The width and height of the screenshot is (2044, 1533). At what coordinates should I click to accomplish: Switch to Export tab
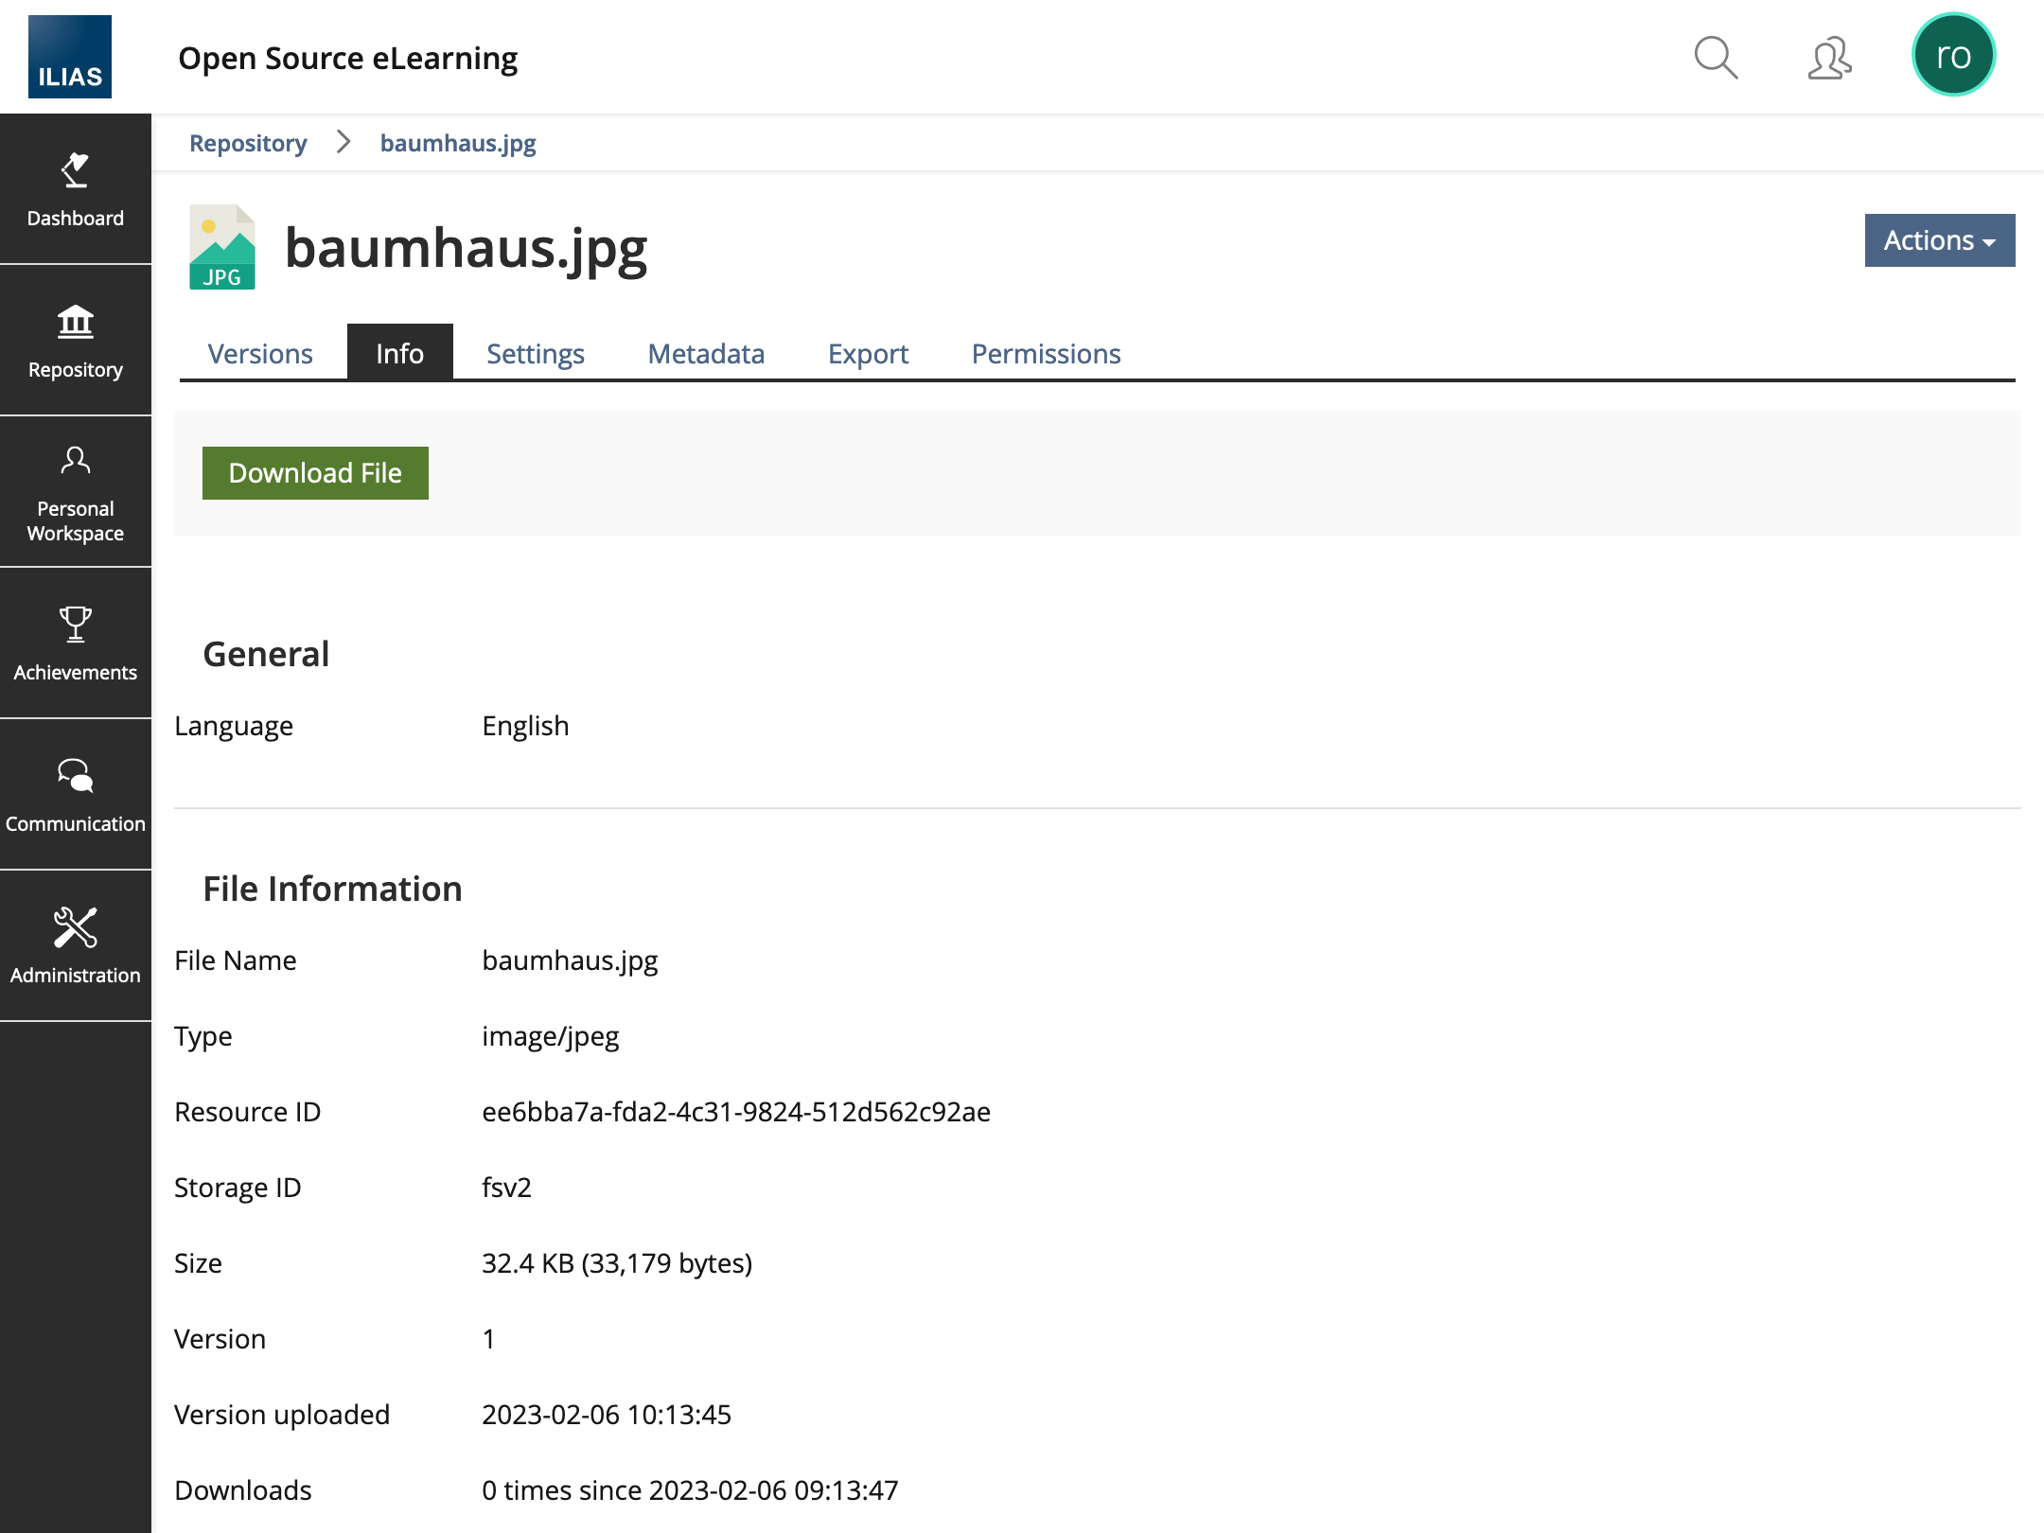coord(868,354)
